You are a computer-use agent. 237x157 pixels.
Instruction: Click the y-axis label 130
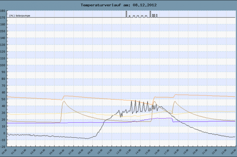pyautogui.click(x=3, y=45)
